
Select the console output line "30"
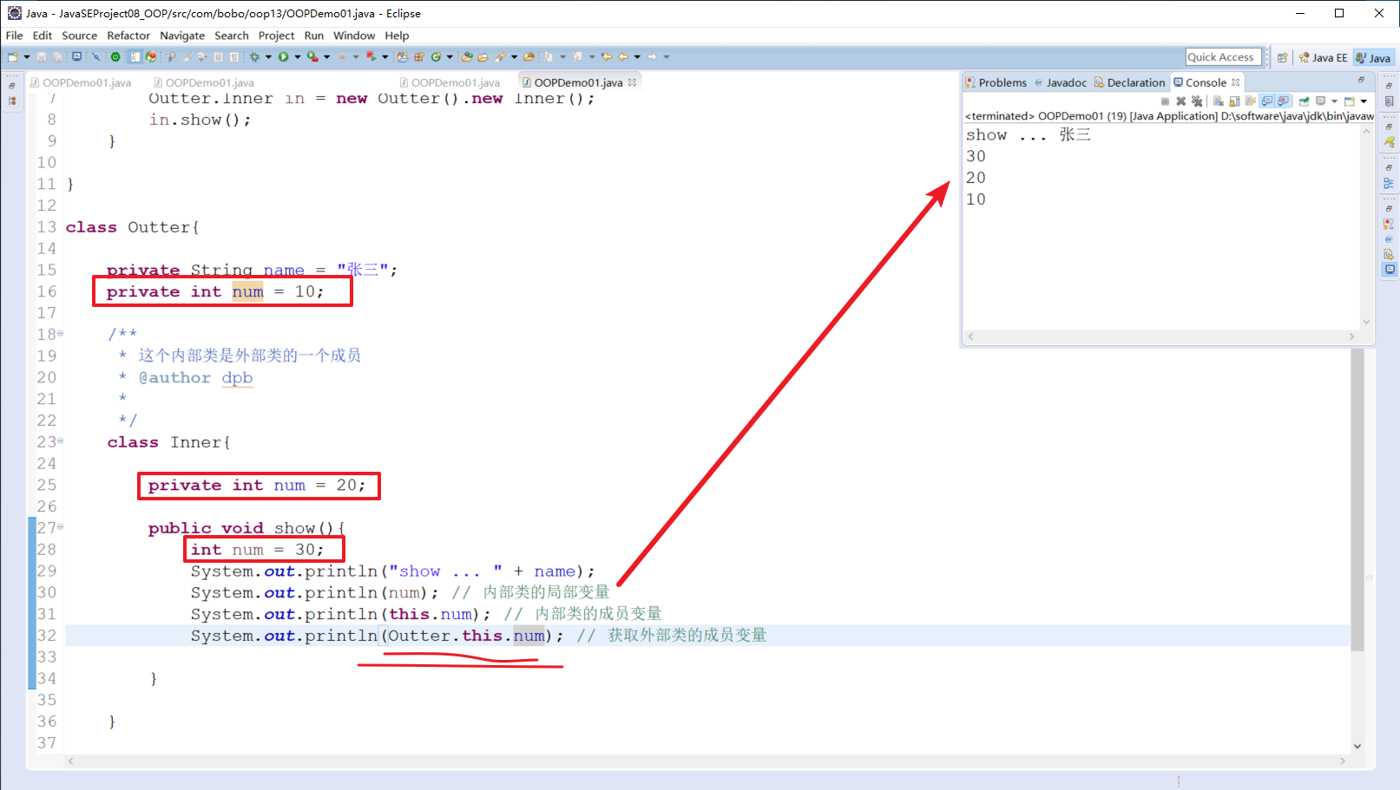click(x=976, y=156)
